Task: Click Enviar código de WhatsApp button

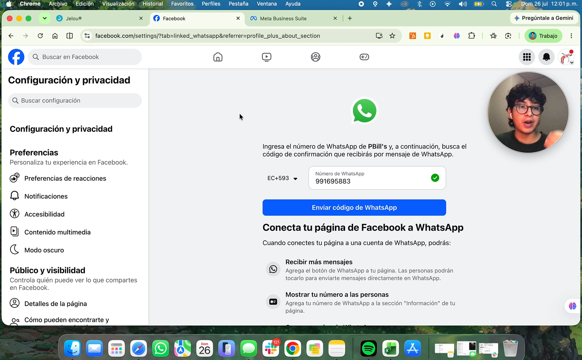Action: coord(354,208)
